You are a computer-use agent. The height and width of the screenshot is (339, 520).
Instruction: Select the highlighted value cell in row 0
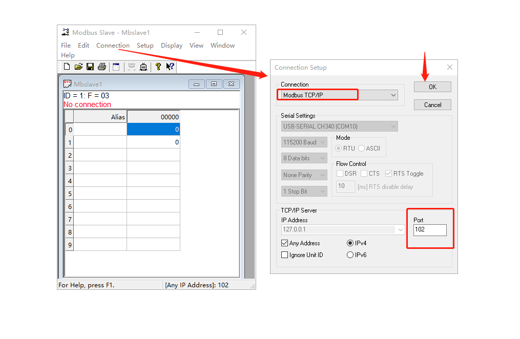(x=153, y=130)
